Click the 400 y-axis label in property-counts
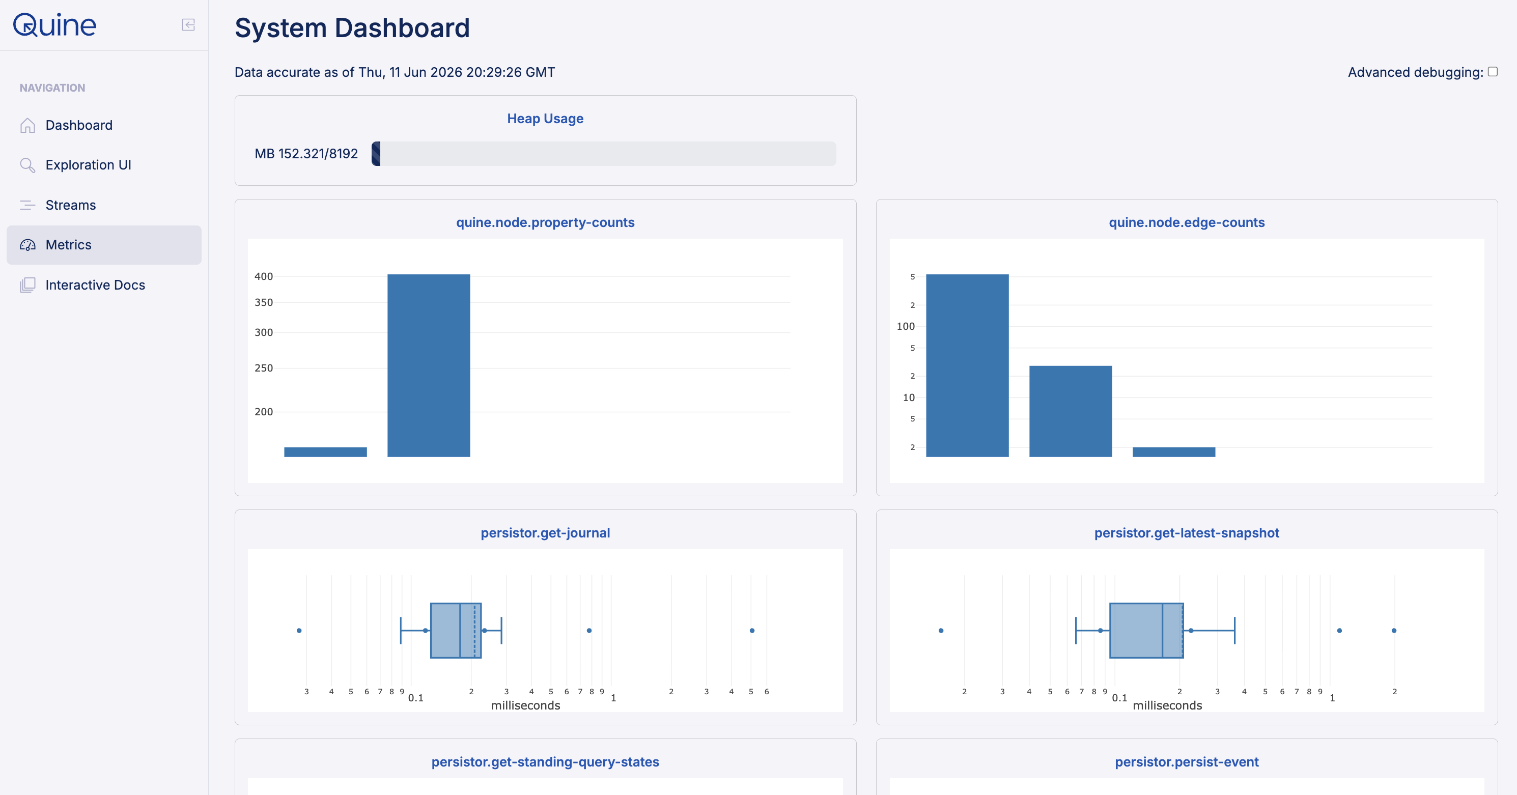This screenshot has width=1517, height=795. coord(264,276)
